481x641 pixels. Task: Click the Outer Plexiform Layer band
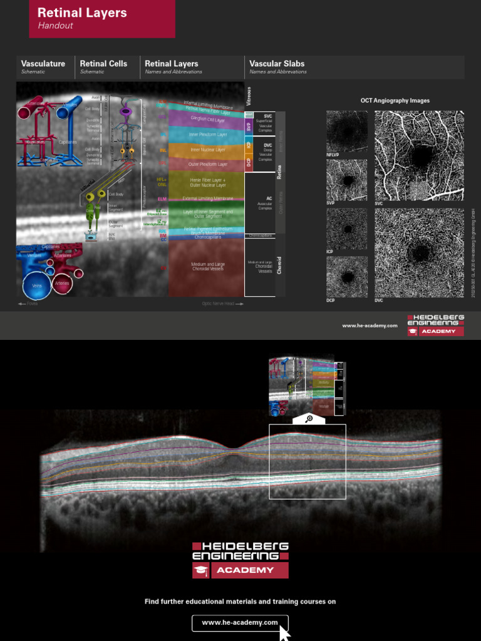207,165
